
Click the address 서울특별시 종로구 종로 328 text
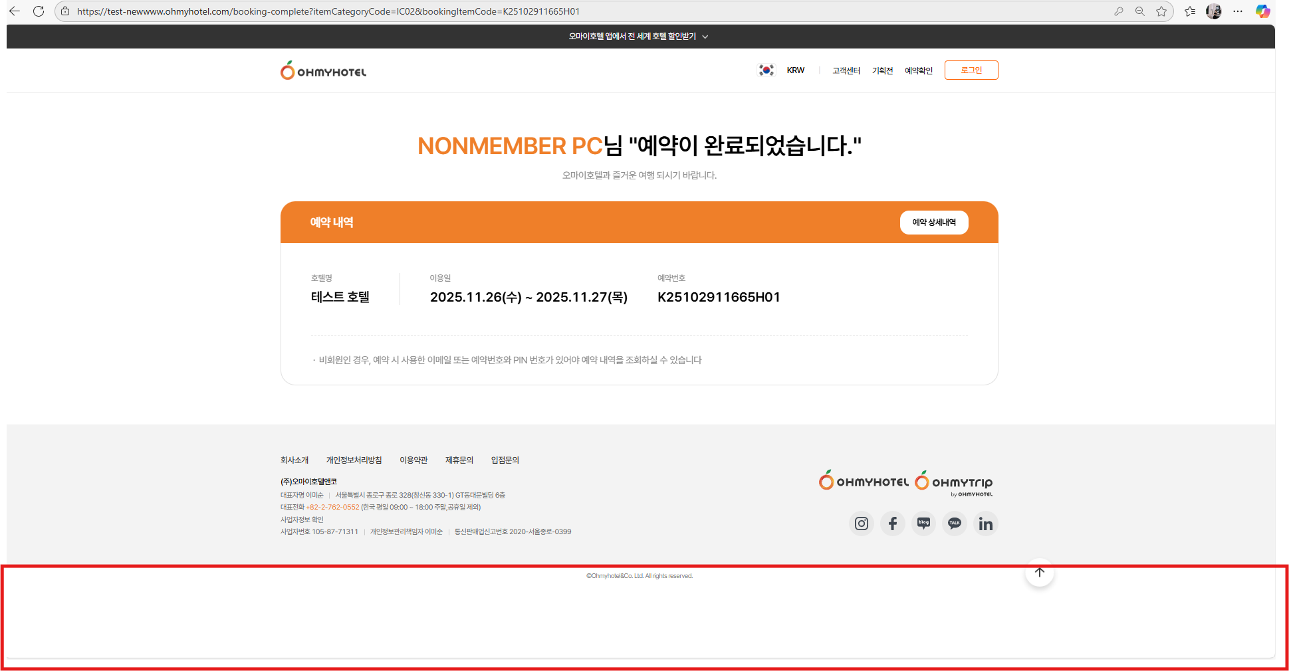420,495
